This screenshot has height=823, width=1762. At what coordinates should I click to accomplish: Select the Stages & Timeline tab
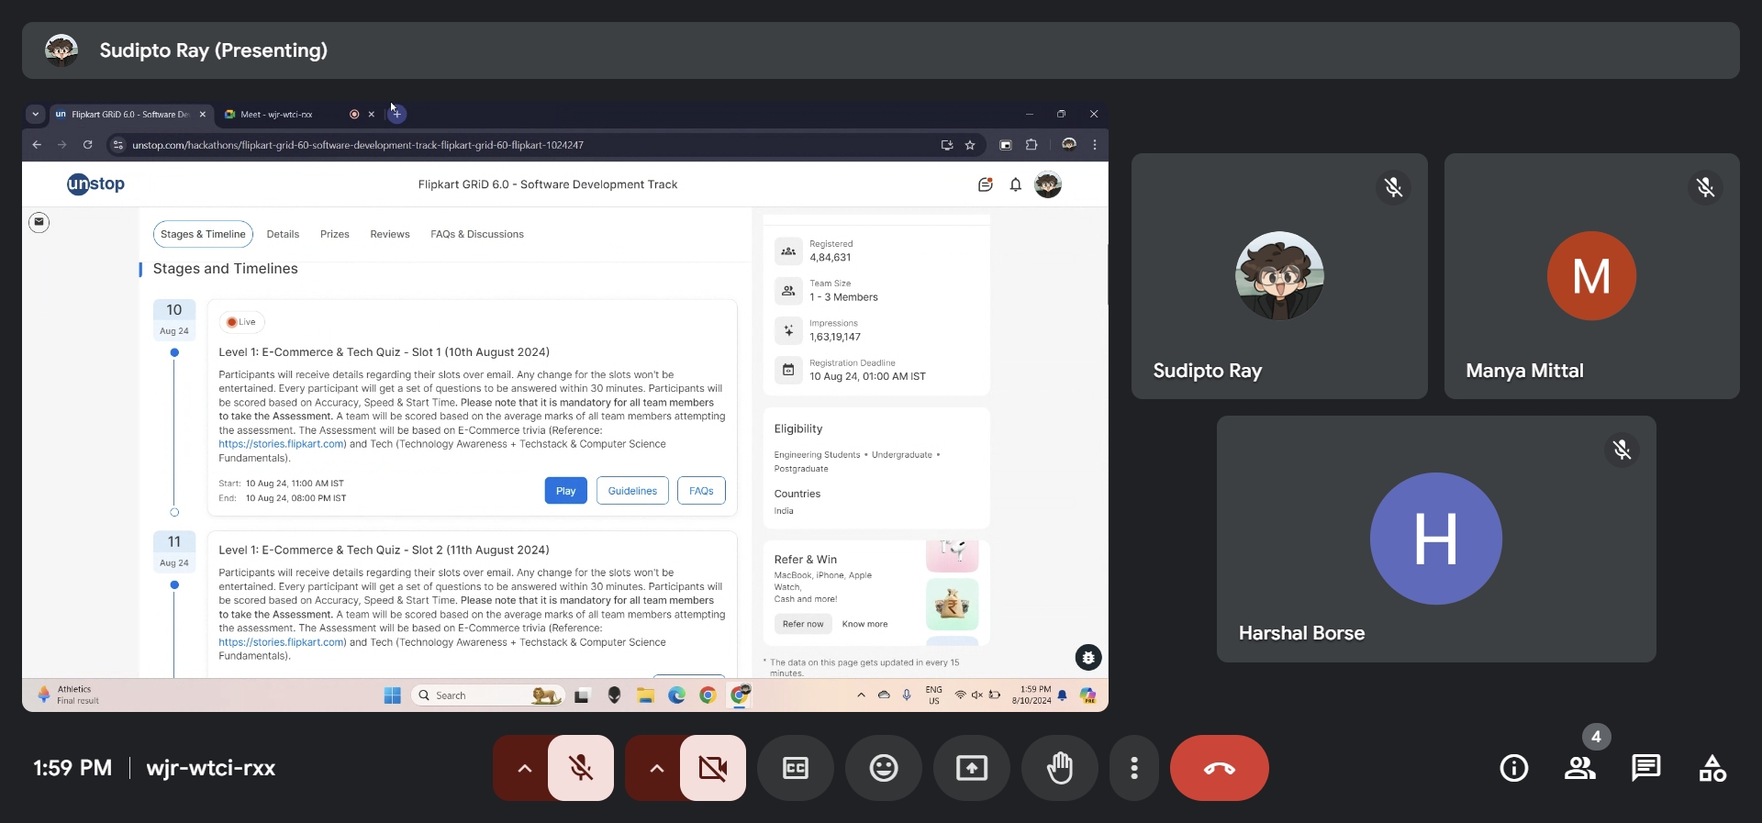203,234
